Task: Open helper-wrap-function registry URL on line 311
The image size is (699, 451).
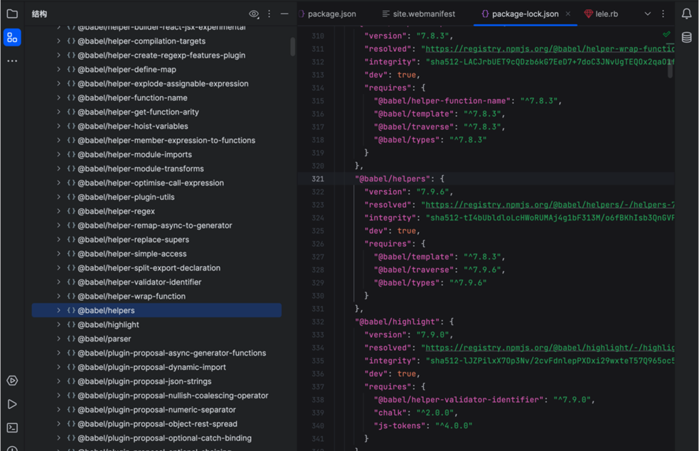Action: [550, 48]
